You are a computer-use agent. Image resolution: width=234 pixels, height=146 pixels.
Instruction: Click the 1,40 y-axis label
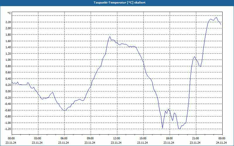click(8, 47)
